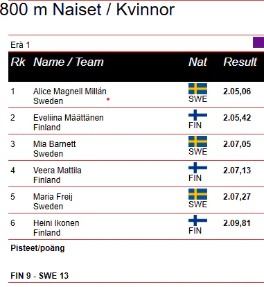Click the Nat column header

pos(197,62)
